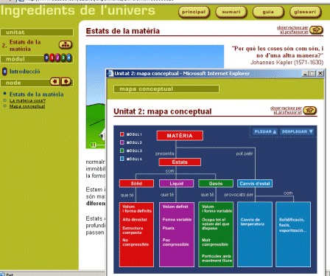This screenshot has width=330, height=276.
Task: Open teacher observations icon in popup
Action: (309, 111)
